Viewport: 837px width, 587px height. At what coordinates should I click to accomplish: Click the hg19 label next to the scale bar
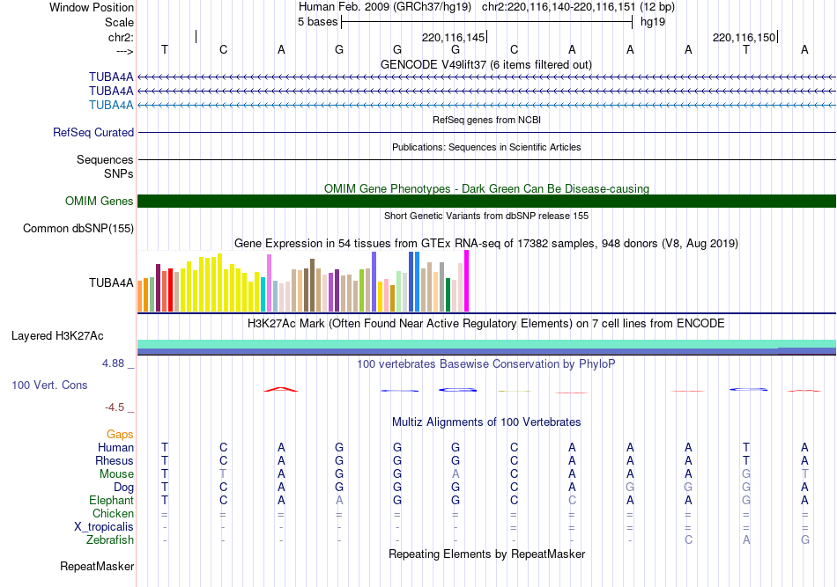tap(653, 22)
